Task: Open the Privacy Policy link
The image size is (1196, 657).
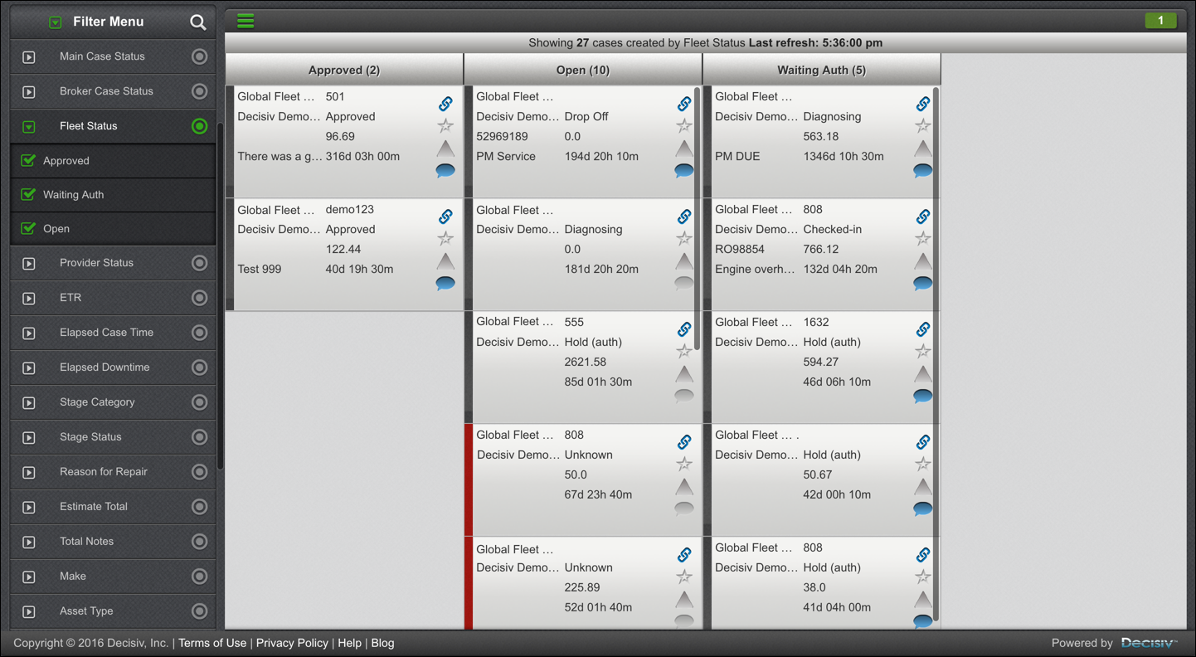Action: pos(292,643)
